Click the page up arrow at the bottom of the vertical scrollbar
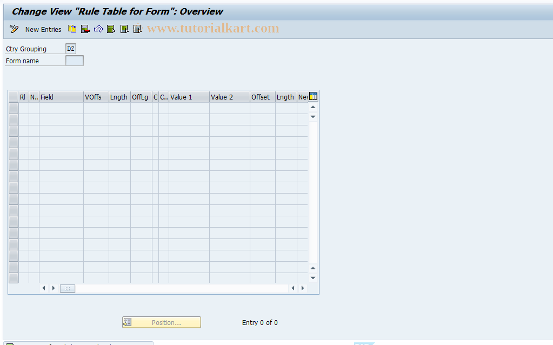Viewport: 553px width, 345px height. coord(313,268)
